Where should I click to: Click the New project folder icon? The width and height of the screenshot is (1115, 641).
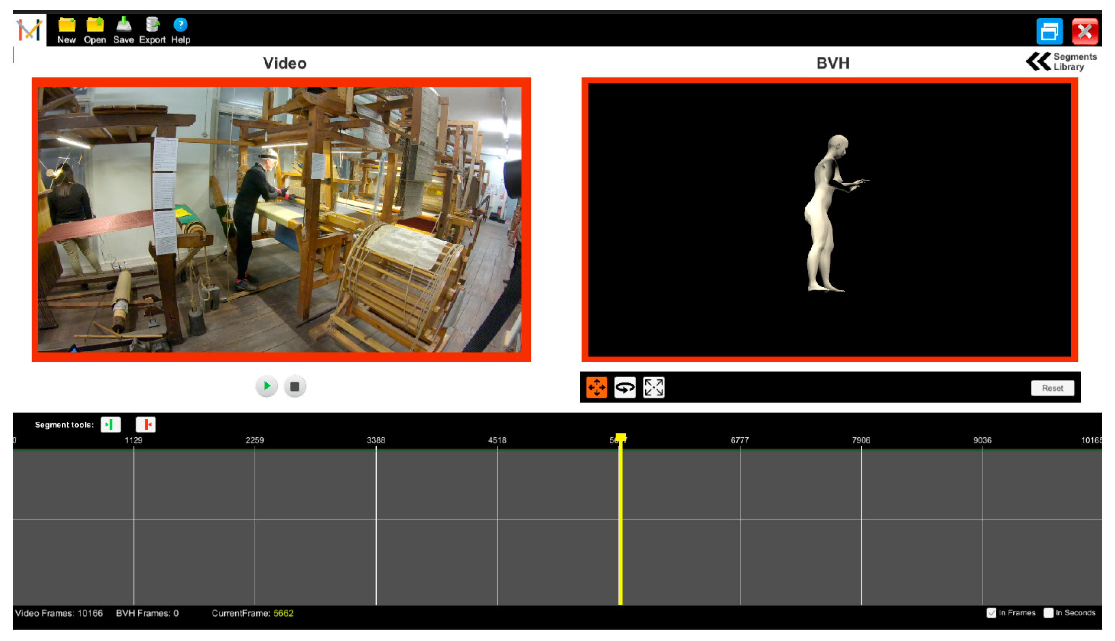[x=67, y=25]
